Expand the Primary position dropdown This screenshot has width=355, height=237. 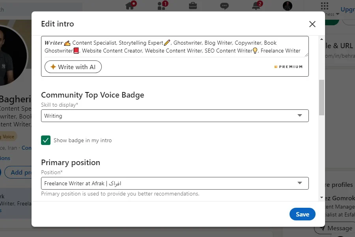(175, 183)
